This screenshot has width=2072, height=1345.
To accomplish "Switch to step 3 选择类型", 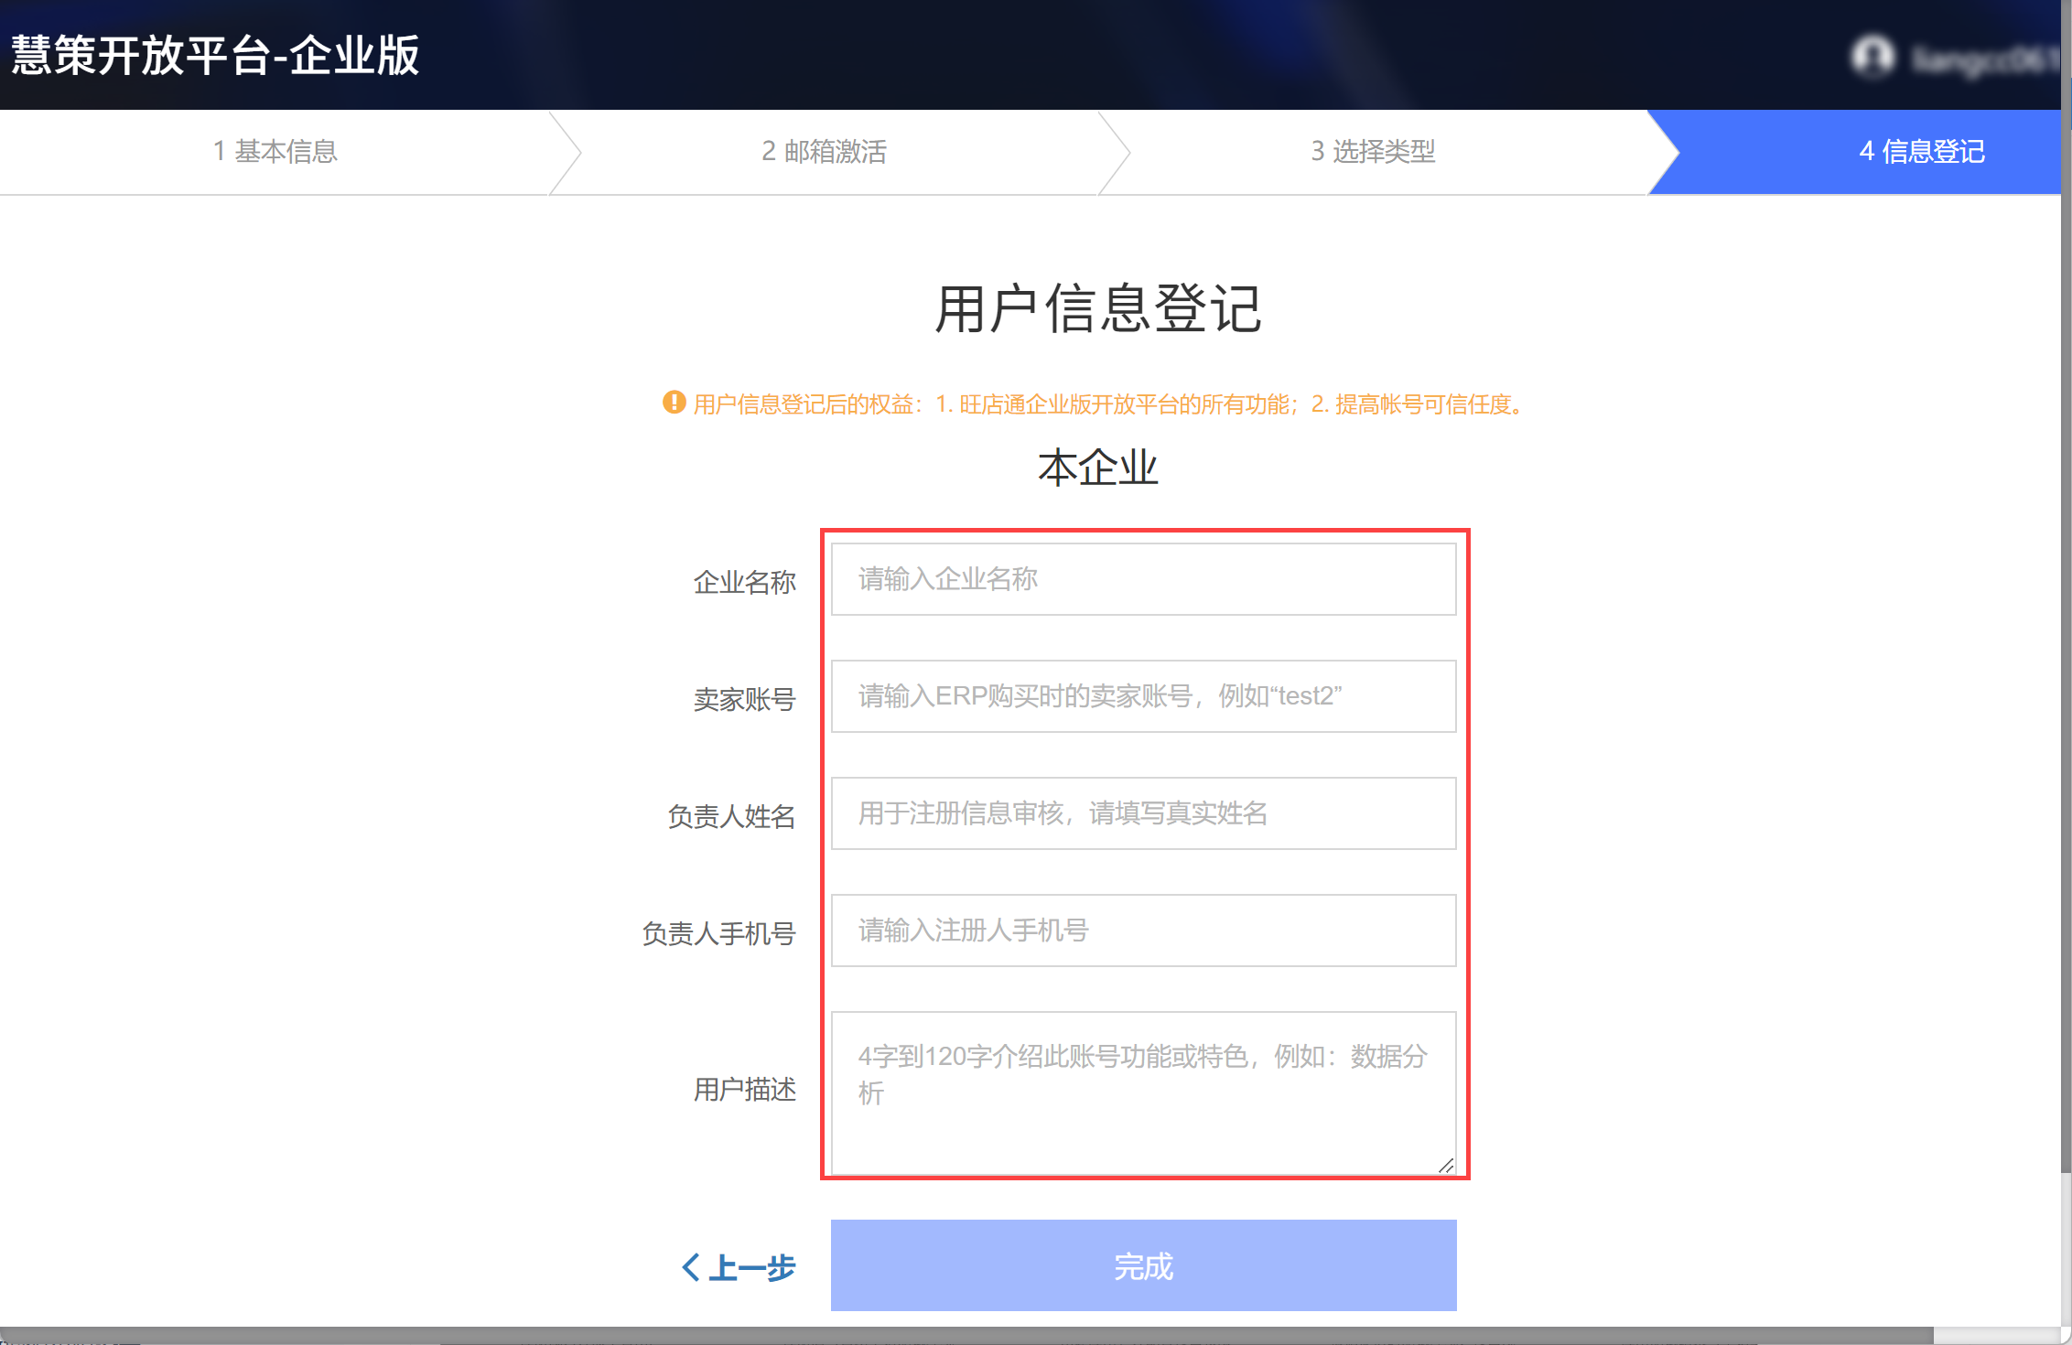I will click(x=1373, y=152).
